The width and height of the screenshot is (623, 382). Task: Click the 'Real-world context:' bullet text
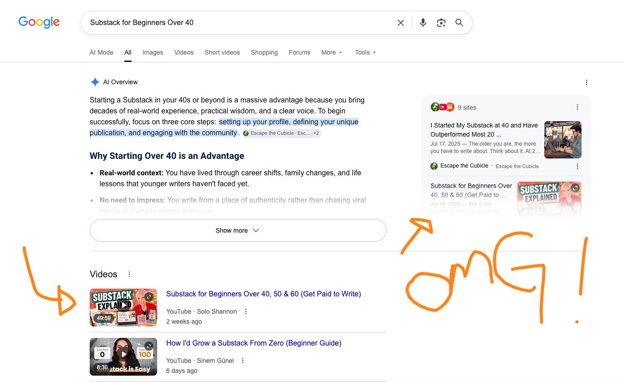point(131,173)
